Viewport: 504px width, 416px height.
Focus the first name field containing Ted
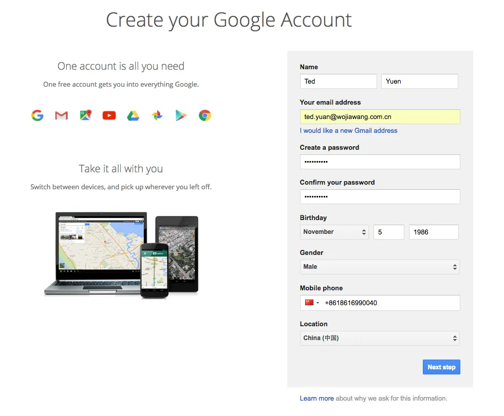pyautogui.click(x=339, y=81)
